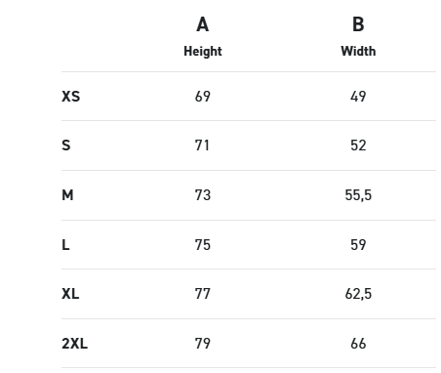Click the column B header letter
Image resolution: width=441 pixels, height=373 pixels.
tap(358, 24)
